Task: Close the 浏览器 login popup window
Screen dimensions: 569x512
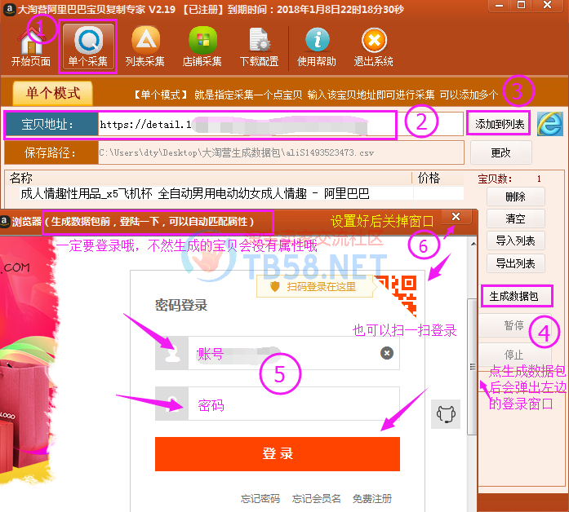Action: click(x=456, y=217)
